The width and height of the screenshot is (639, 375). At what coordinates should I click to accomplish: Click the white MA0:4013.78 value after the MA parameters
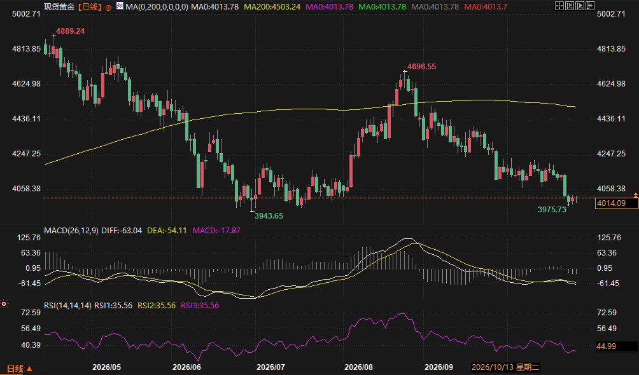tap(214, 7)
